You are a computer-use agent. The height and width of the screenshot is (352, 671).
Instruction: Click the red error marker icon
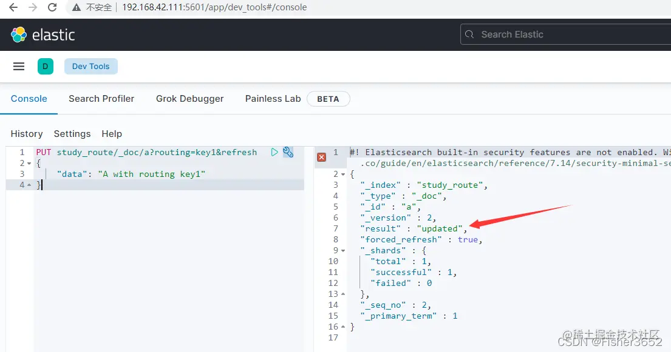coord(321,157)
